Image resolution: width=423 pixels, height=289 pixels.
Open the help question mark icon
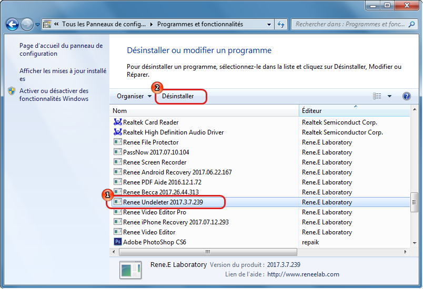(406, 96)
